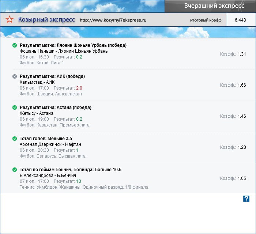Click the date 07 июл., 17:00
The image size is (256, 234).
pyautogui.click(x=34, y=181)
